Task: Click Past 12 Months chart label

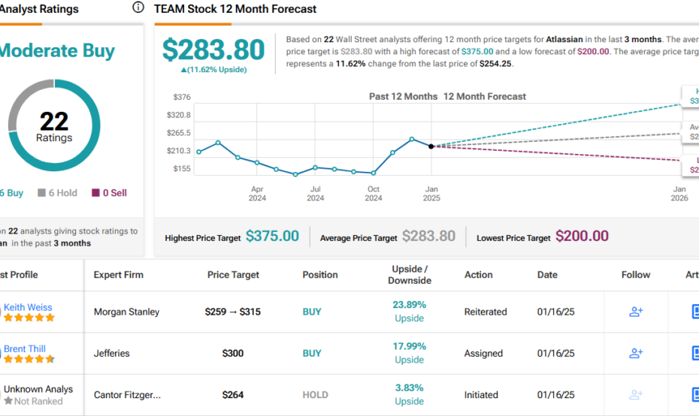Action: 403,96
